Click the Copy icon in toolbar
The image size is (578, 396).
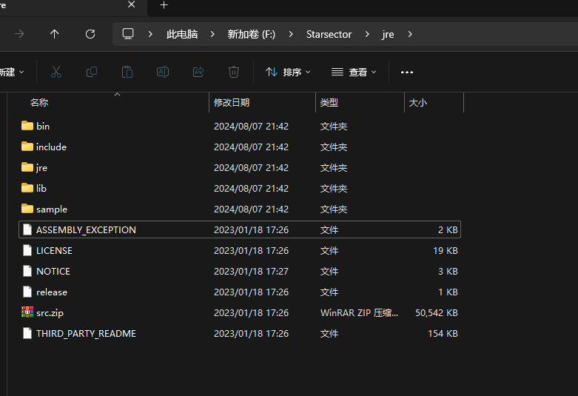92,72
